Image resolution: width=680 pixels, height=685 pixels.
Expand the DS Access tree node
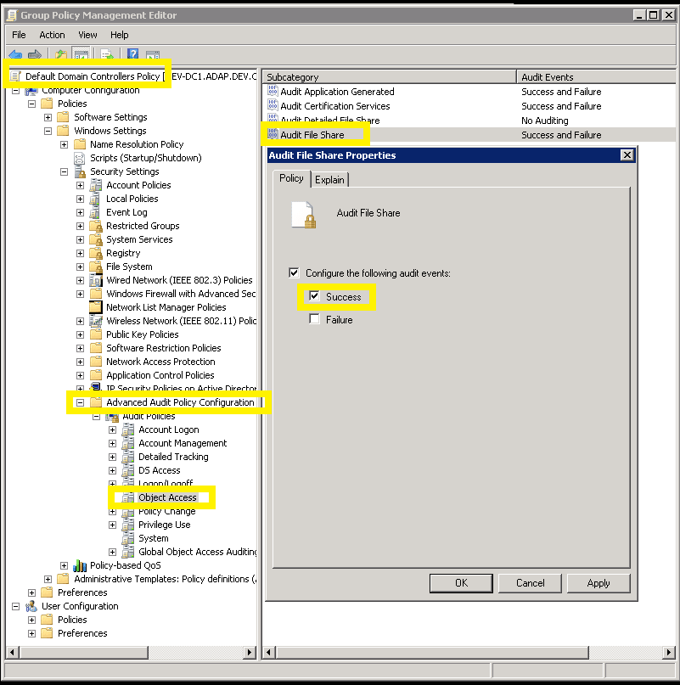[112, 470]
